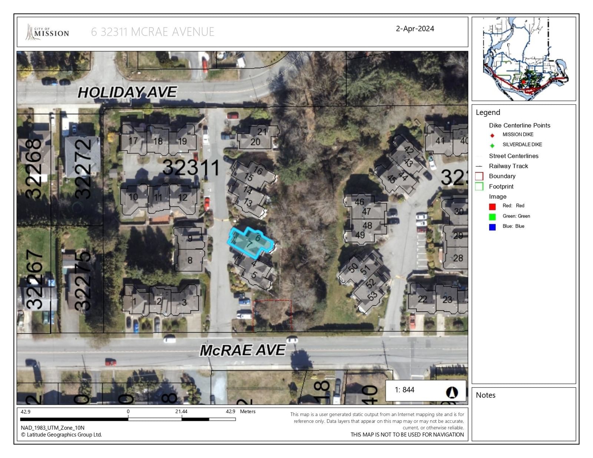The image size is (593, 458).
Task: Click the Railway Track line symbol
Action: [479, 166]
